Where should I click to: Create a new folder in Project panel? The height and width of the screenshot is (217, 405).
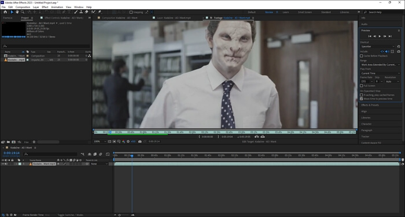pos(8,142)
